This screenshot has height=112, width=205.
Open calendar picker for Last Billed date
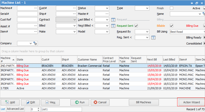(113, 20)
